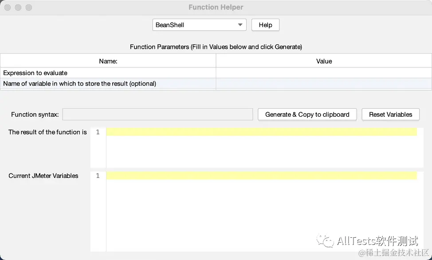Click line number 1 in result gutter
Screen dimensions: 432x260
tap(98, 132)
